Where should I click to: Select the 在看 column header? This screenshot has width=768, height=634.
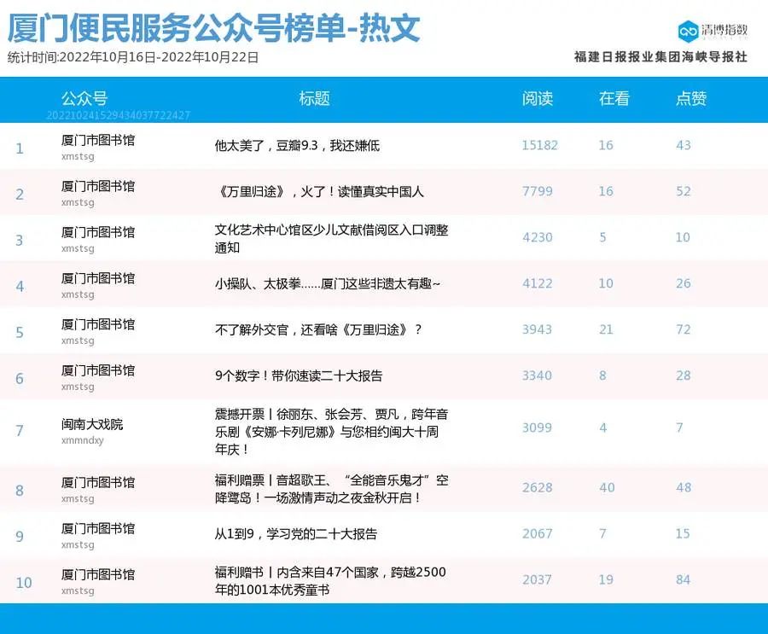614,98
